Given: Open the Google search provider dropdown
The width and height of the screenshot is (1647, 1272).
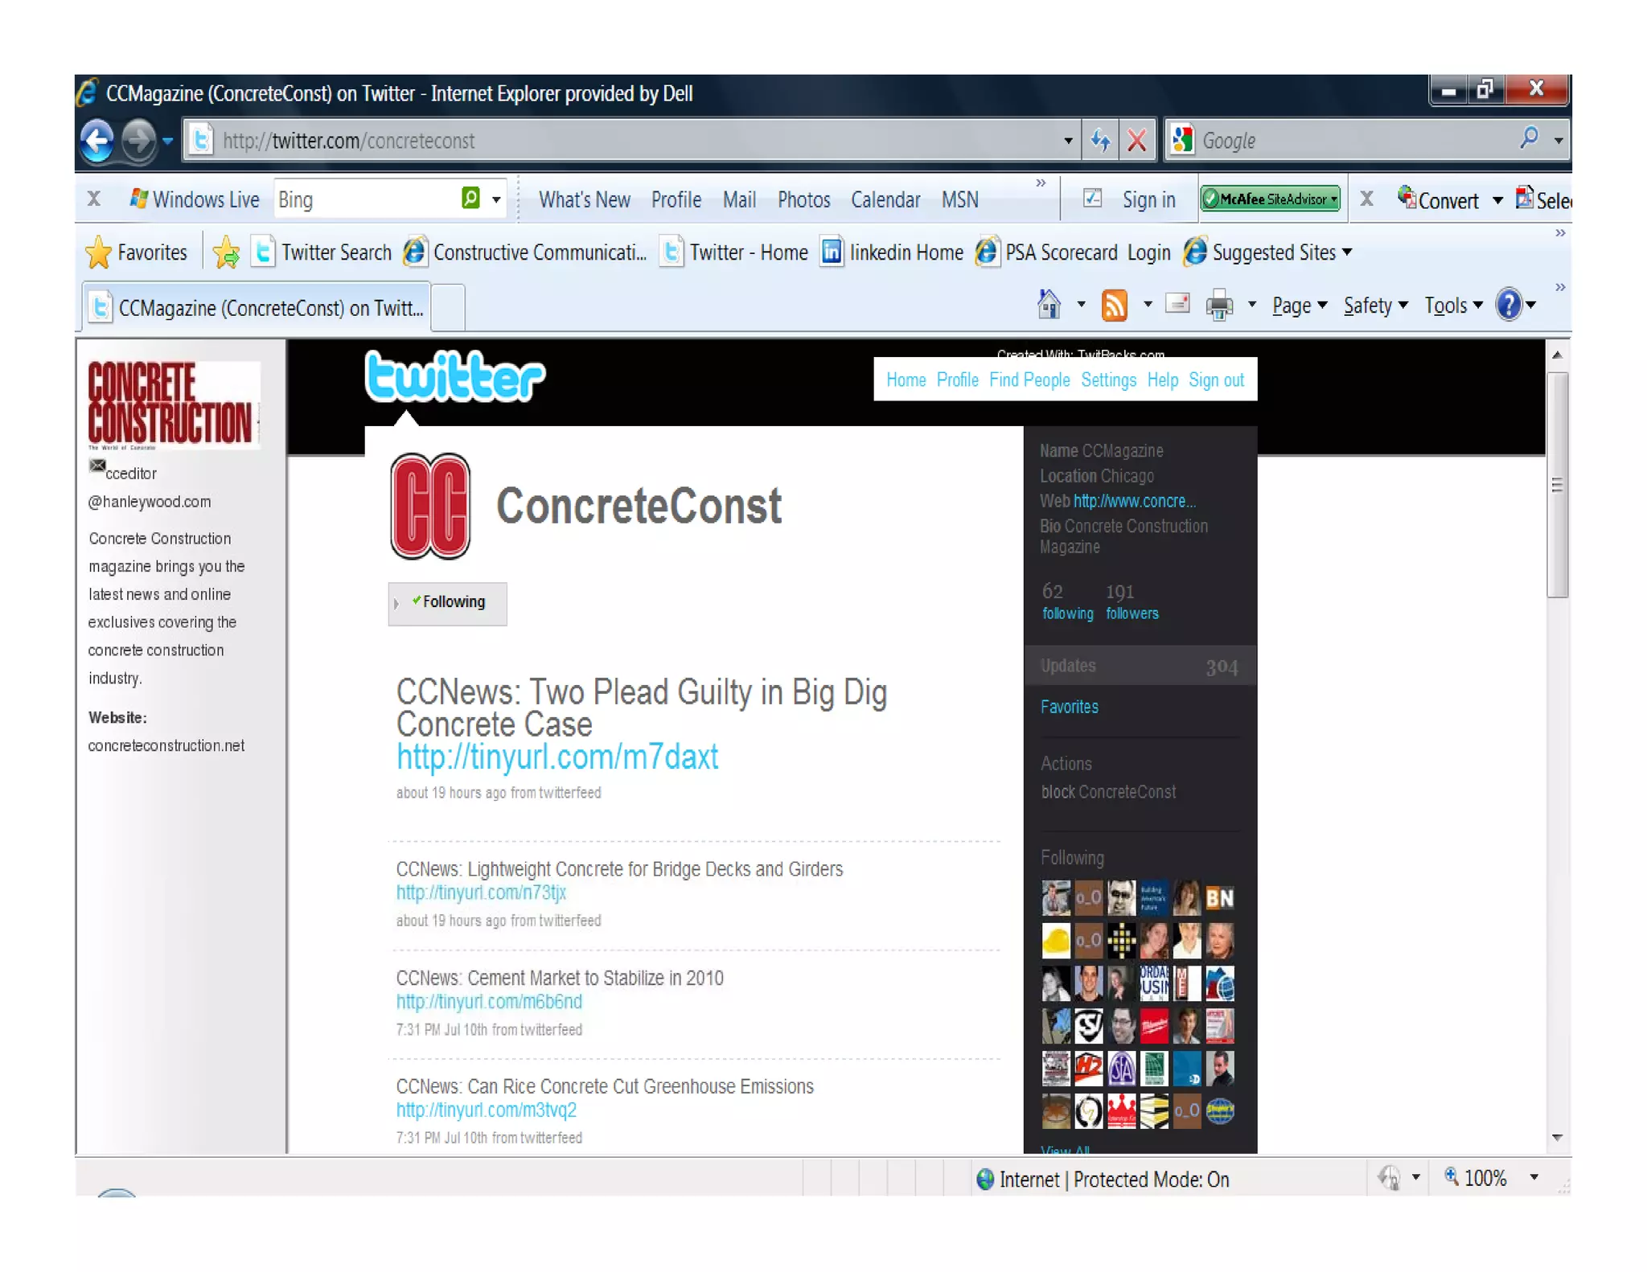Looking at the screenshot, I should (x=1559, y=141).
